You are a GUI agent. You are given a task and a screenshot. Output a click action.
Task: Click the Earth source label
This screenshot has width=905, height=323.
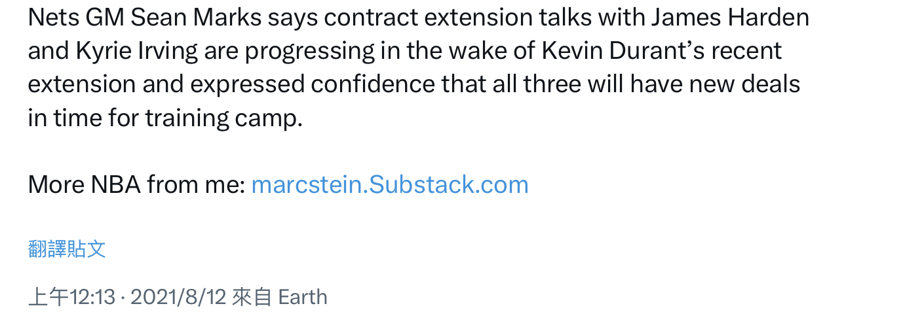tap(302, 297)
